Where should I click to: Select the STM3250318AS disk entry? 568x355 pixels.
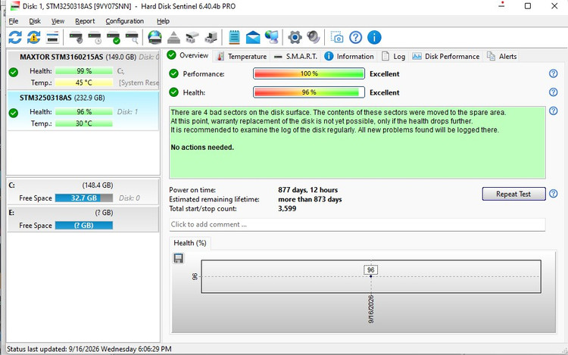tap(83, 111)
